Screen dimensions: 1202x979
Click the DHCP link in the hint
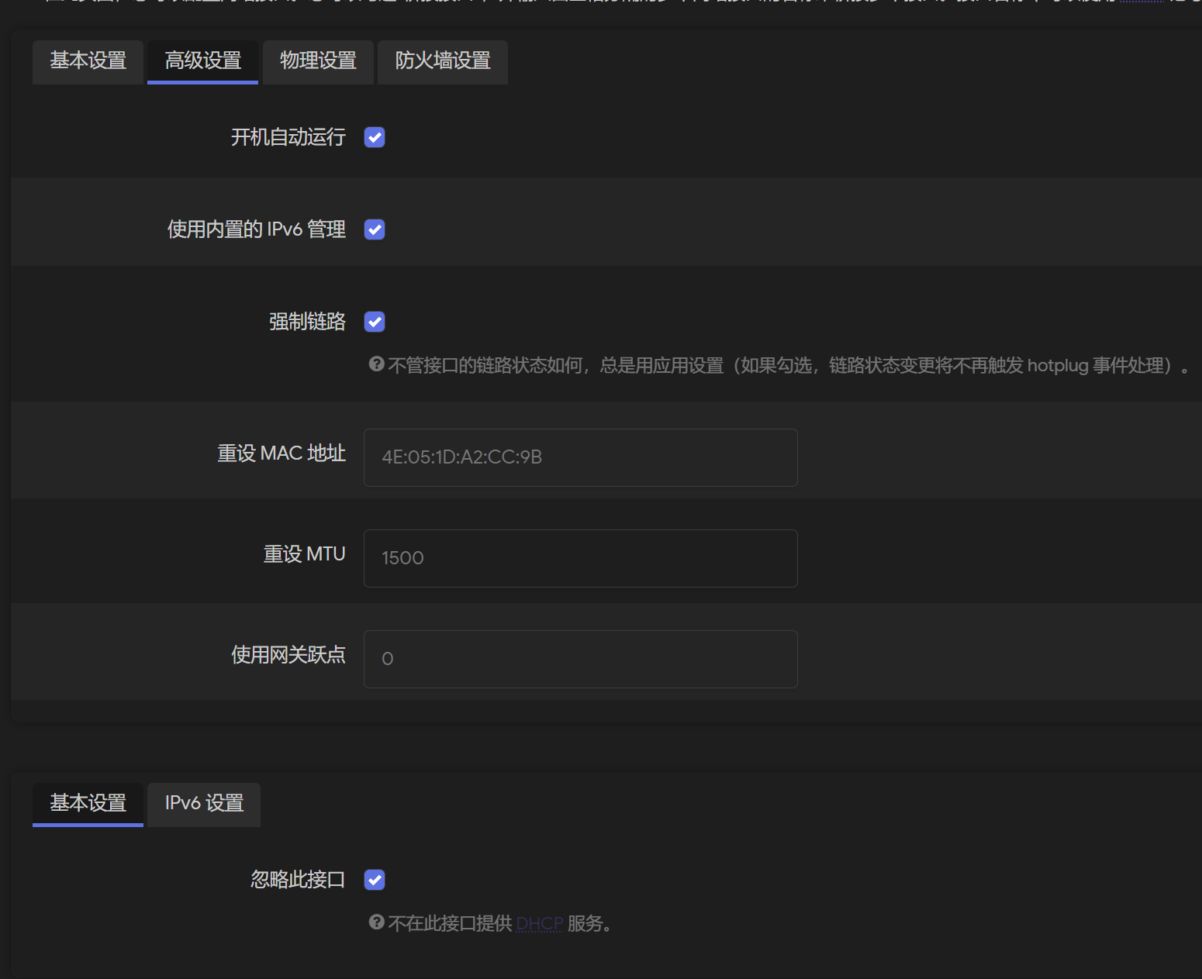[540, 924]
